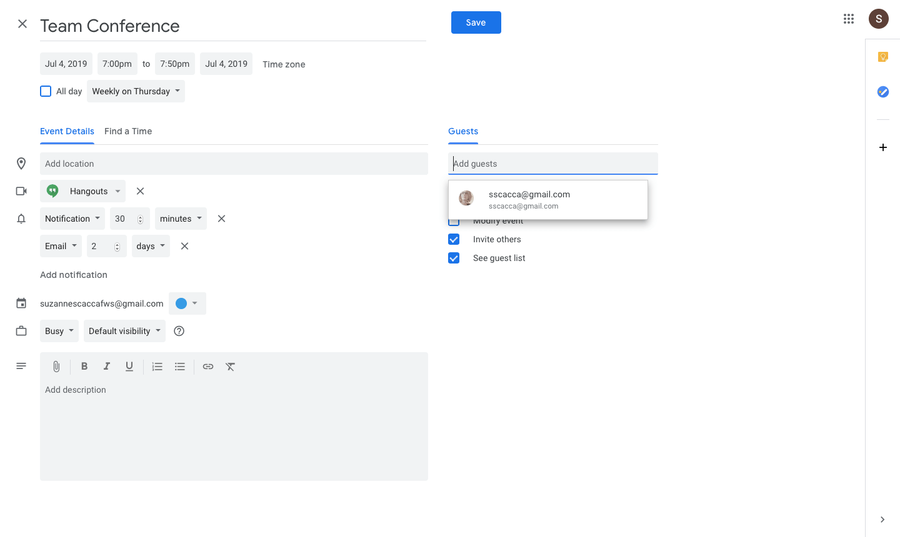This screenshot has height=537, width=900.
Task: Click the Hangouts logo icon
Action: click(53, 191)
